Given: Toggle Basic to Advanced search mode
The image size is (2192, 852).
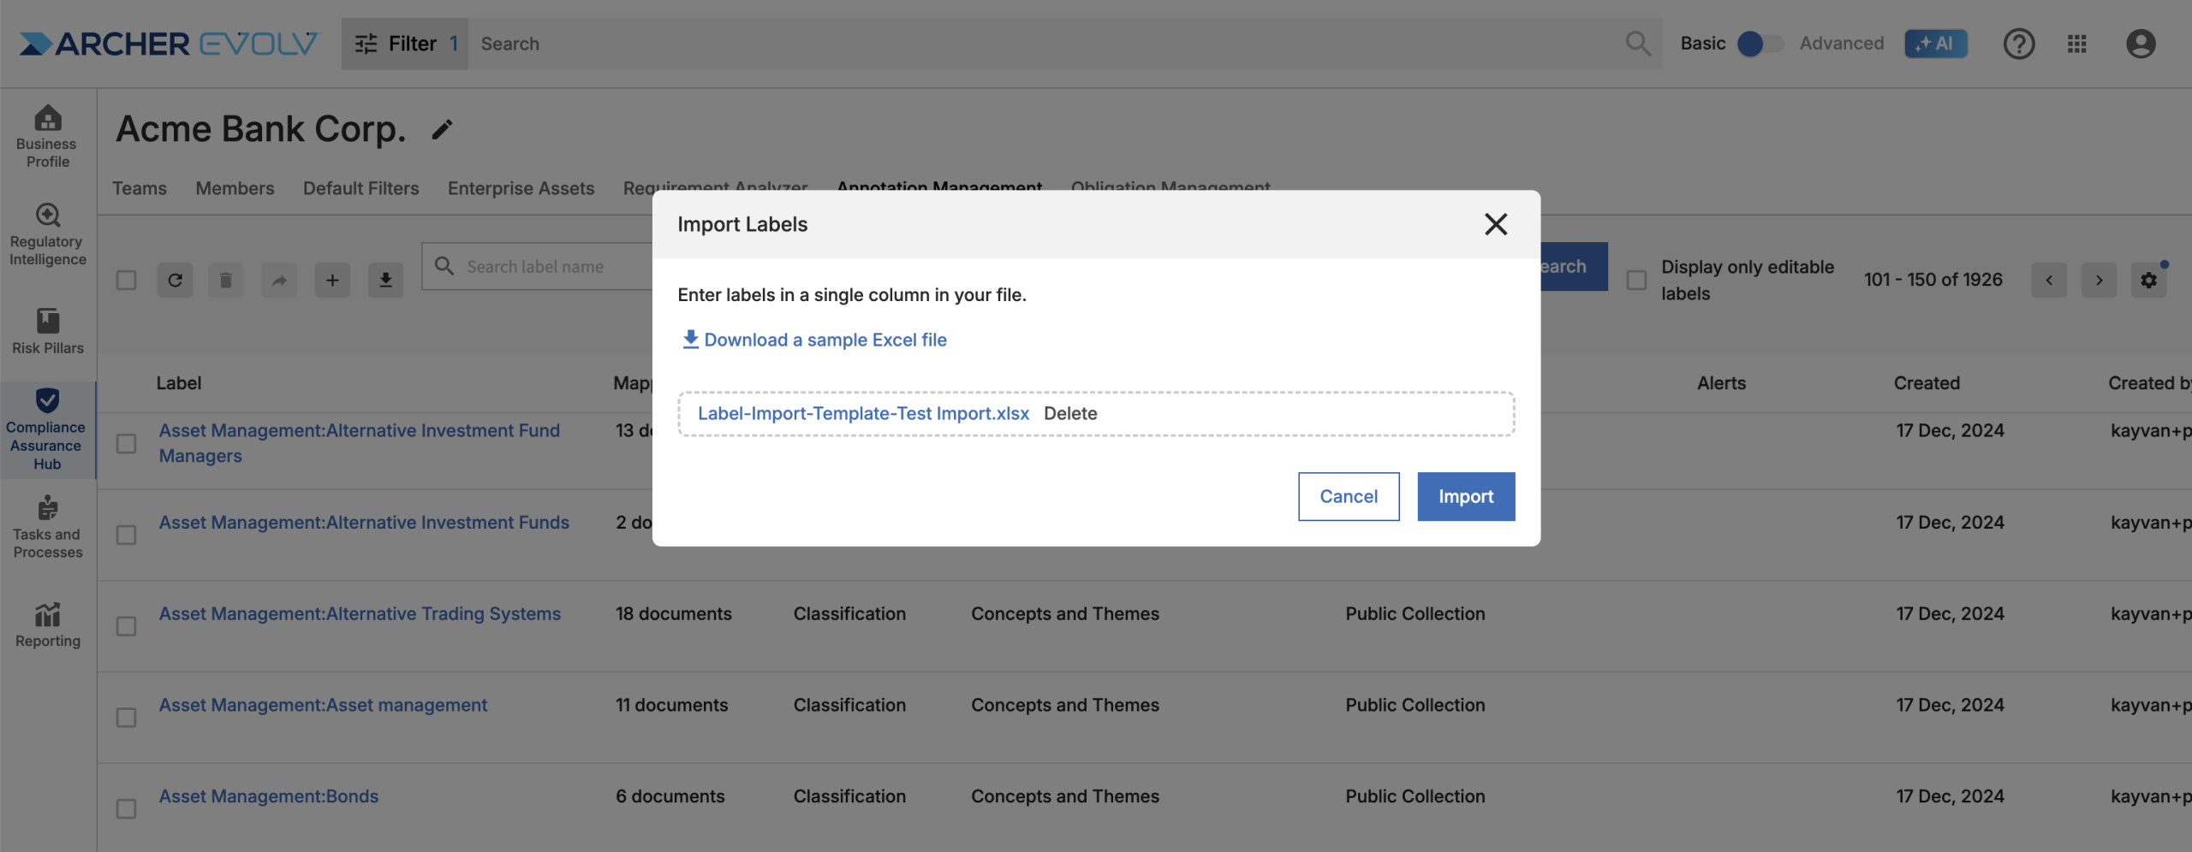Looking at the screenshot, I should tap(1760, 44).
